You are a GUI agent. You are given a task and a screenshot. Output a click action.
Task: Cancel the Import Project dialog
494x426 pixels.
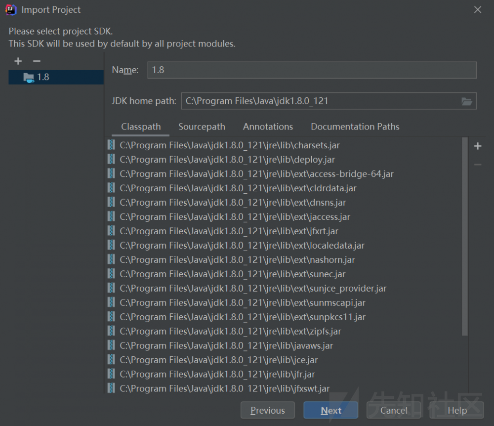coord(394,410)
